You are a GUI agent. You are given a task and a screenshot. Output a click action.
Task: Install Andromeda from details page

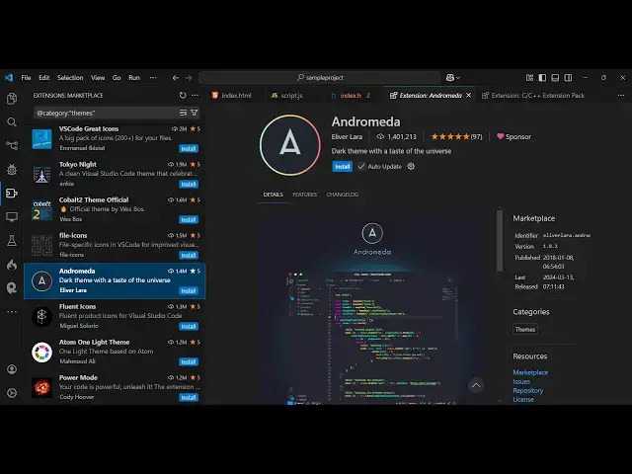tap(343, 167)
